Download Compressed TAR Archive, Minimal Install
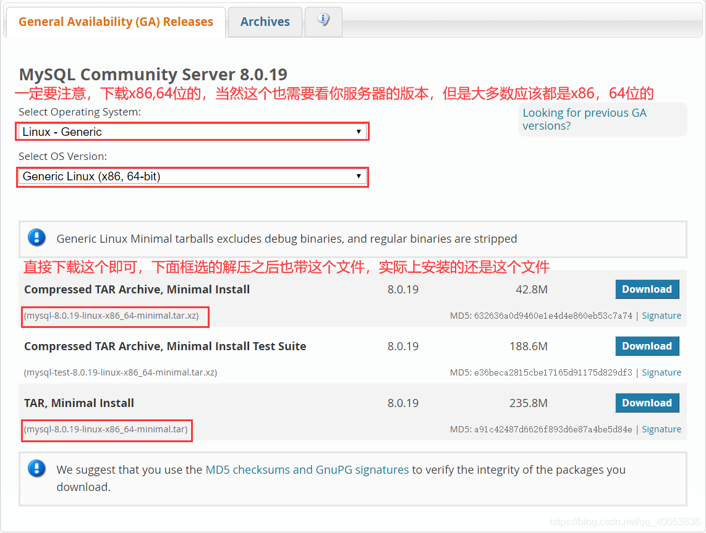 click(x=647, y=289)
